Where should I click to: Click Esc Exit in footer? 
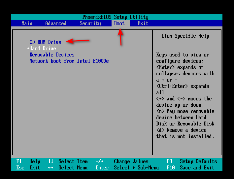(x=28, y=167)
